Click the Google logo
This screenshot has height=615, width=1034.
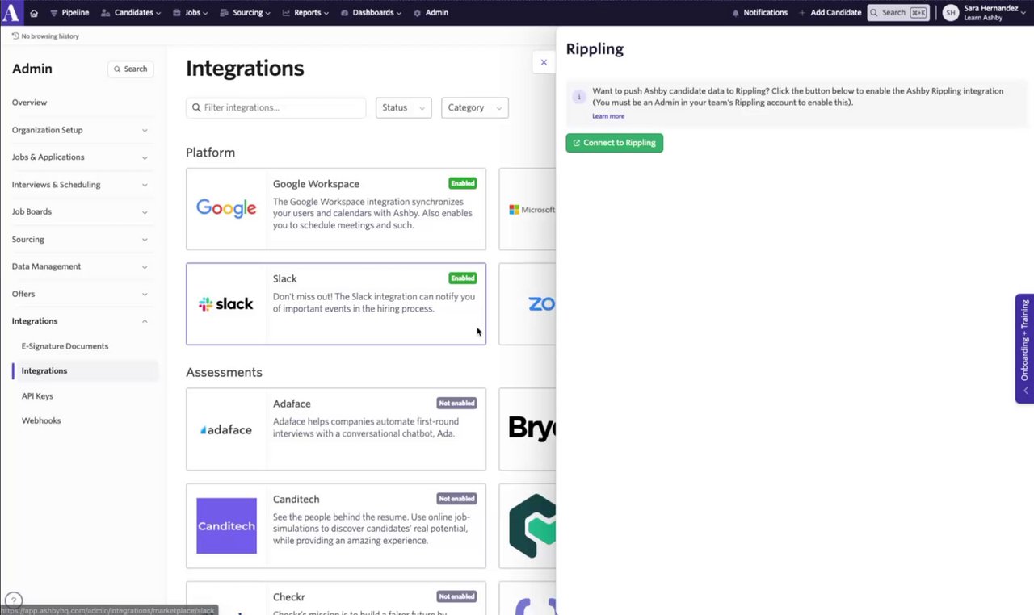pos(226,209)
